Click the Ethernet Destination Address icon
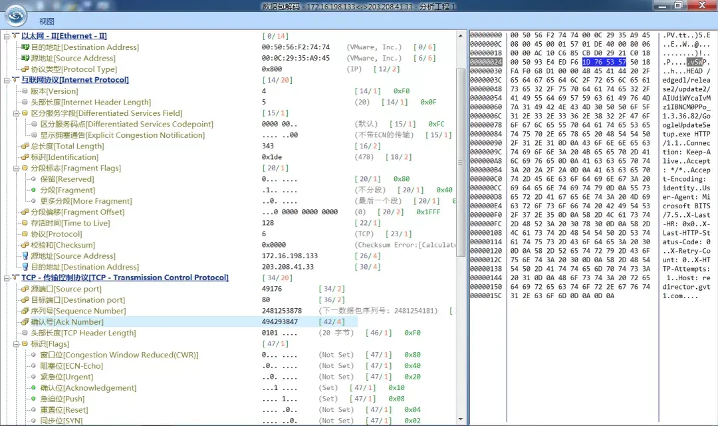The height and width of the screenshot is (426, 718). pyautogui.click(x=25, y=47)
